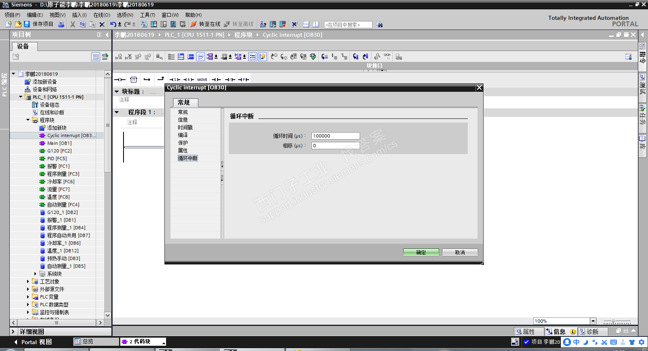The image size is (648, 351).
Task: Open the zoom level 100% dropdown
Action: (x=593, y=321)
